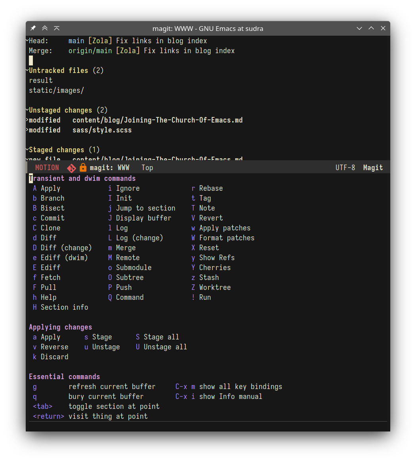Click the Push command
Screen dimensions: 416x462
coord(124,287)
